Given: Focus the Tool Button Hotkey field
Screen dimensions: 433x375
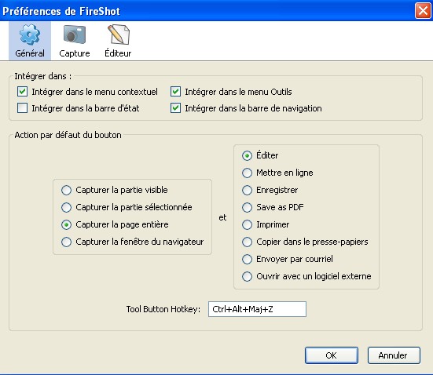Looking at the screenshot, I should [x=257, y=309].
